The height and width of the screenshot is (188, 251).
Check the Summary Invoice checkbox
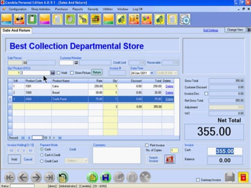[198, 180]
